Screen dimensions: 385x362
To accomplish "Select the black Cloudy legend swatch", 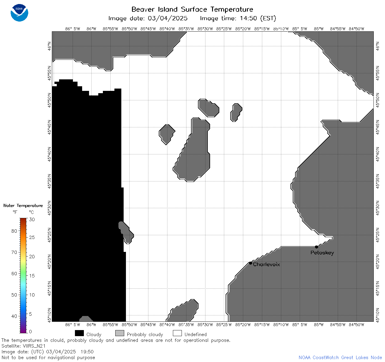I will tap(79, 333).
